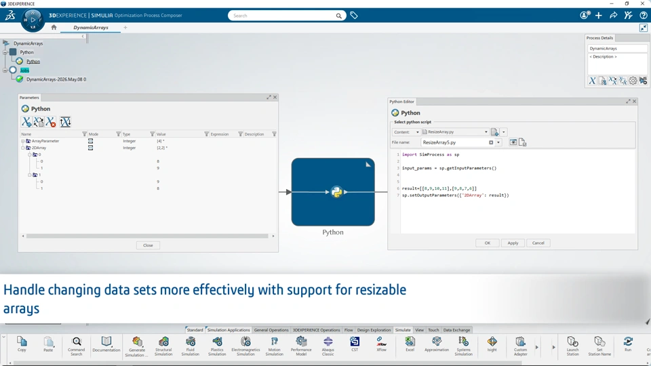Collapse the Python node in process tree

coord(5,52)
